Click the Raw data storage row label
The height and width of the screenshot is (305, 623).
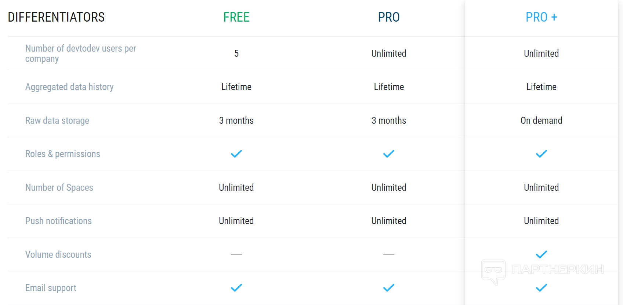tap(57, 120)
